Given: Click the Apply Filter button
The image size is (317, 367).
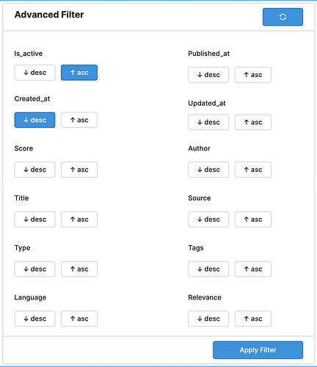Looking at the screenshot, I should 258,350.
